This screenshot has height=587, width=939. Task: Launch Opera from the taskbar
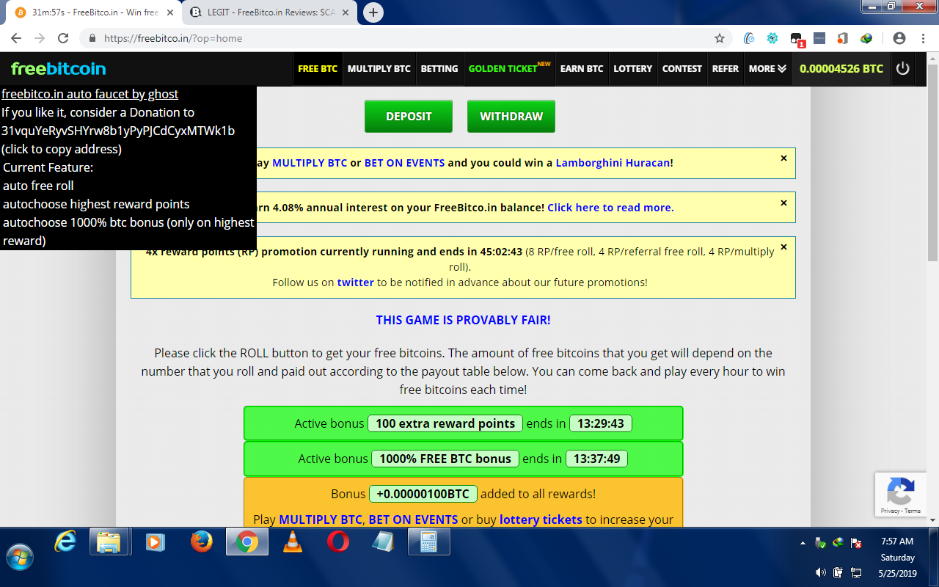click(338, 542)
